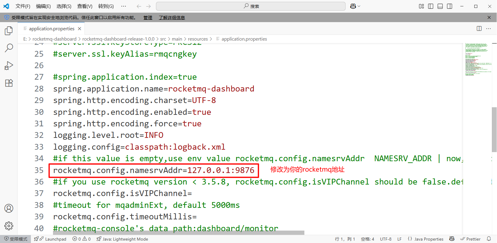Open the editor More Actions menu
Viewport: 497px width, 243px height.
coord(489,28)
